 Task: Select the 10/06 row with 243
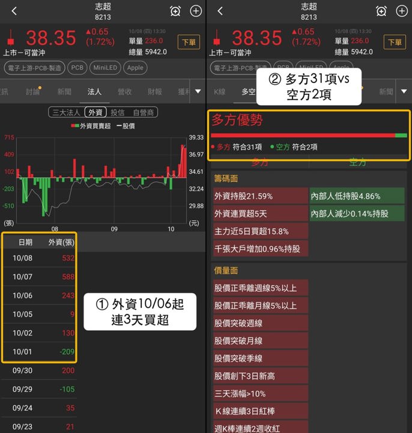click(40, 295)
